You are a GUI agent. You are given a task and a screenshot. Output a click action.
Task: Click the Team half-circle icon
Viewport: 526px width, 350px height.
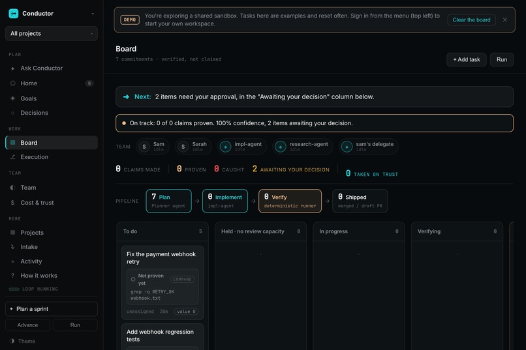[13, 188]
